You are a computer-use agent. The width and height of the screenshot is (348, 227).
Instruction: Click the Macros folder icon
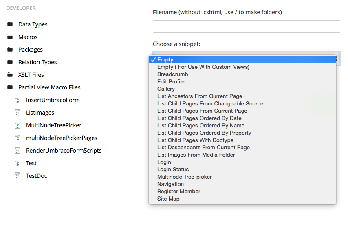point(10,37)
